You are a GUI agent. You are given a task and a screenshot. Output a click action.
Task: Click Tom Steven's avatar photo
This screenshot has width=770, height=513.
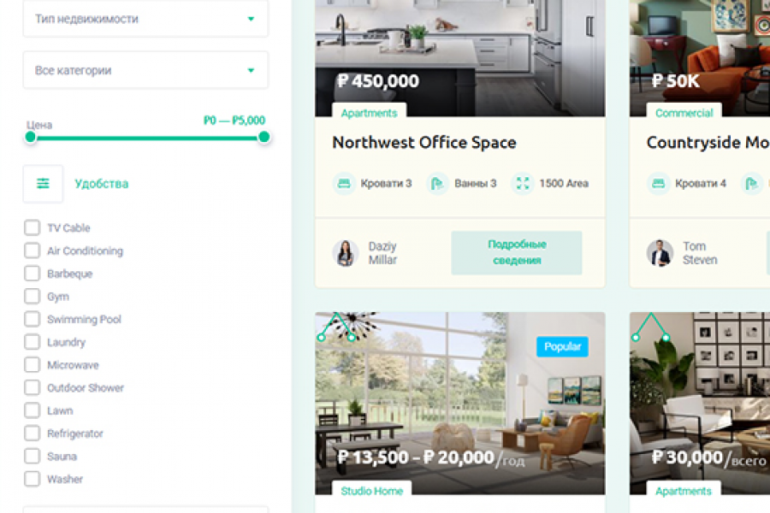[x=660, y=253]
